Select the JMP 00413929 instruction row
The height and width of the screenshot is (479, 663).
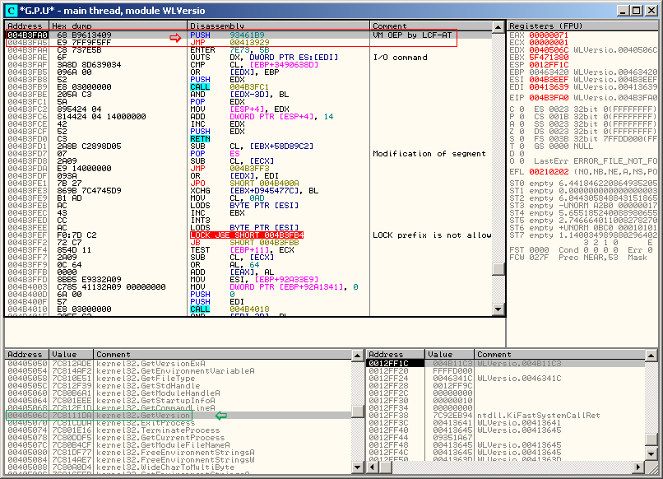[248, 42]
